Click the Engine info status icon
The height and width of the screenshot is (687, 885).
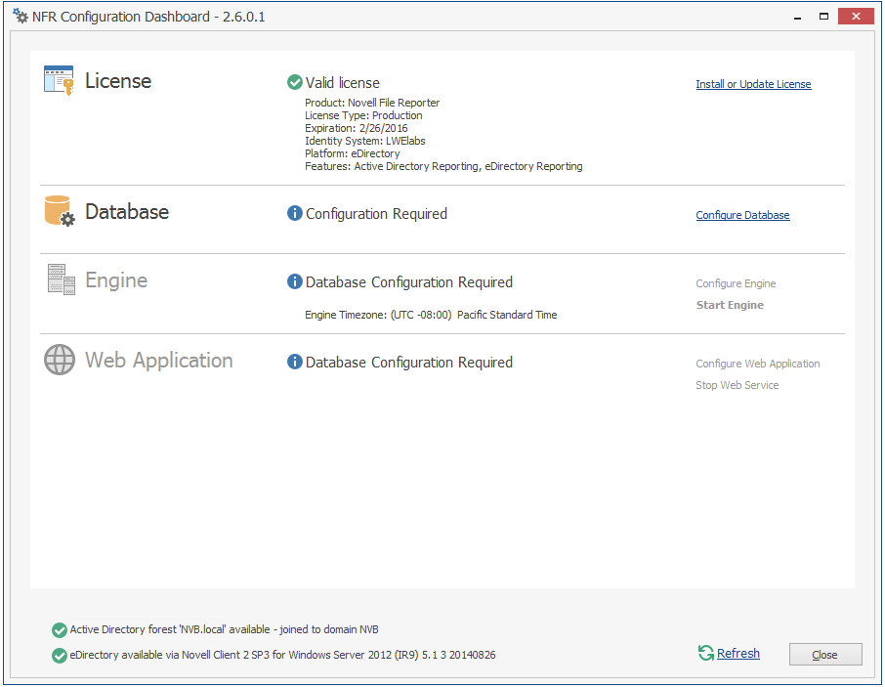coord(294,281)
